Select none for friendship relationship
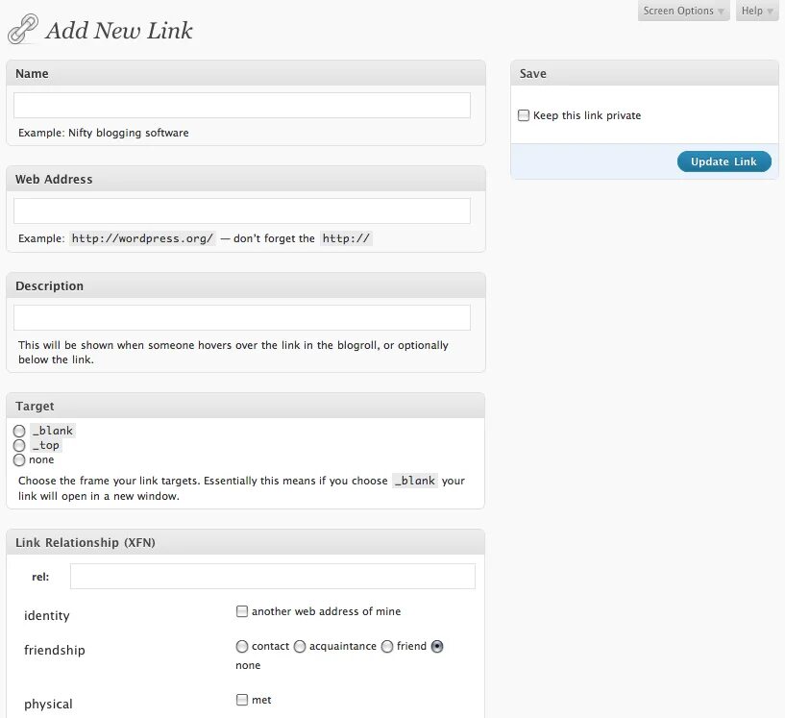The height and width of the screenshot is (718, 785). coord(437,646)
